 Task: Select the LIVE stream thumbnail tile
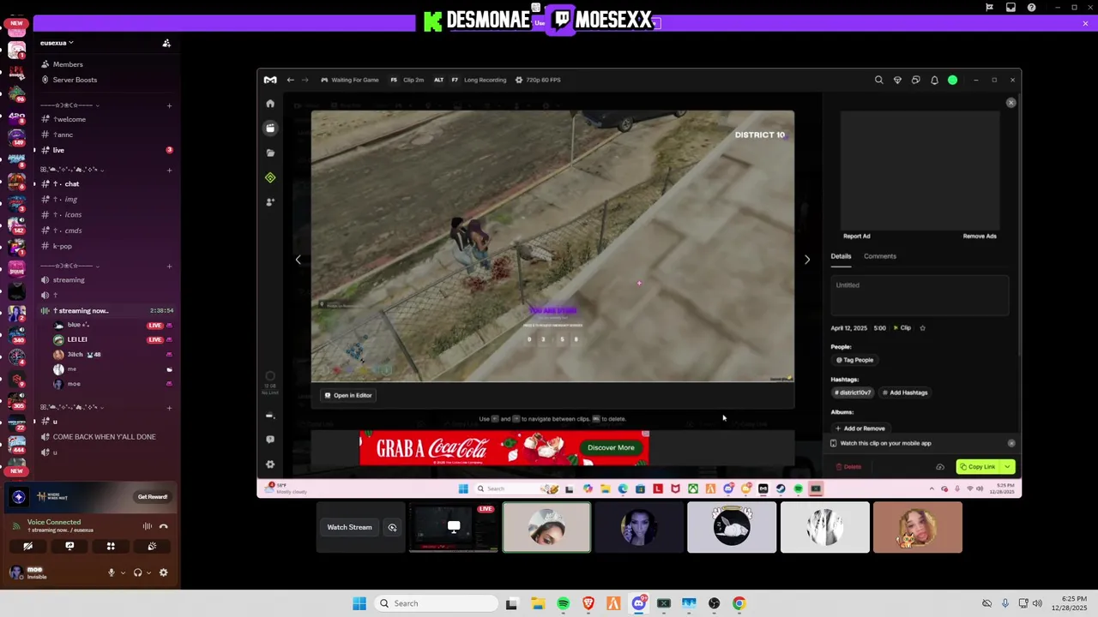tap(454, 527)
